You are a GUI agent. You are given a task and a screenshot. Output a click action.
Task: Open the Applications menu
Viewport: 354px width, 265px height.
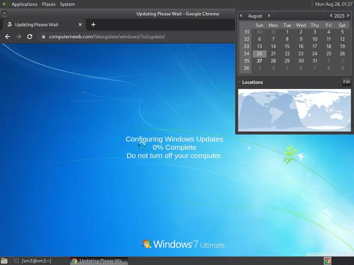[x=25, y=4]
